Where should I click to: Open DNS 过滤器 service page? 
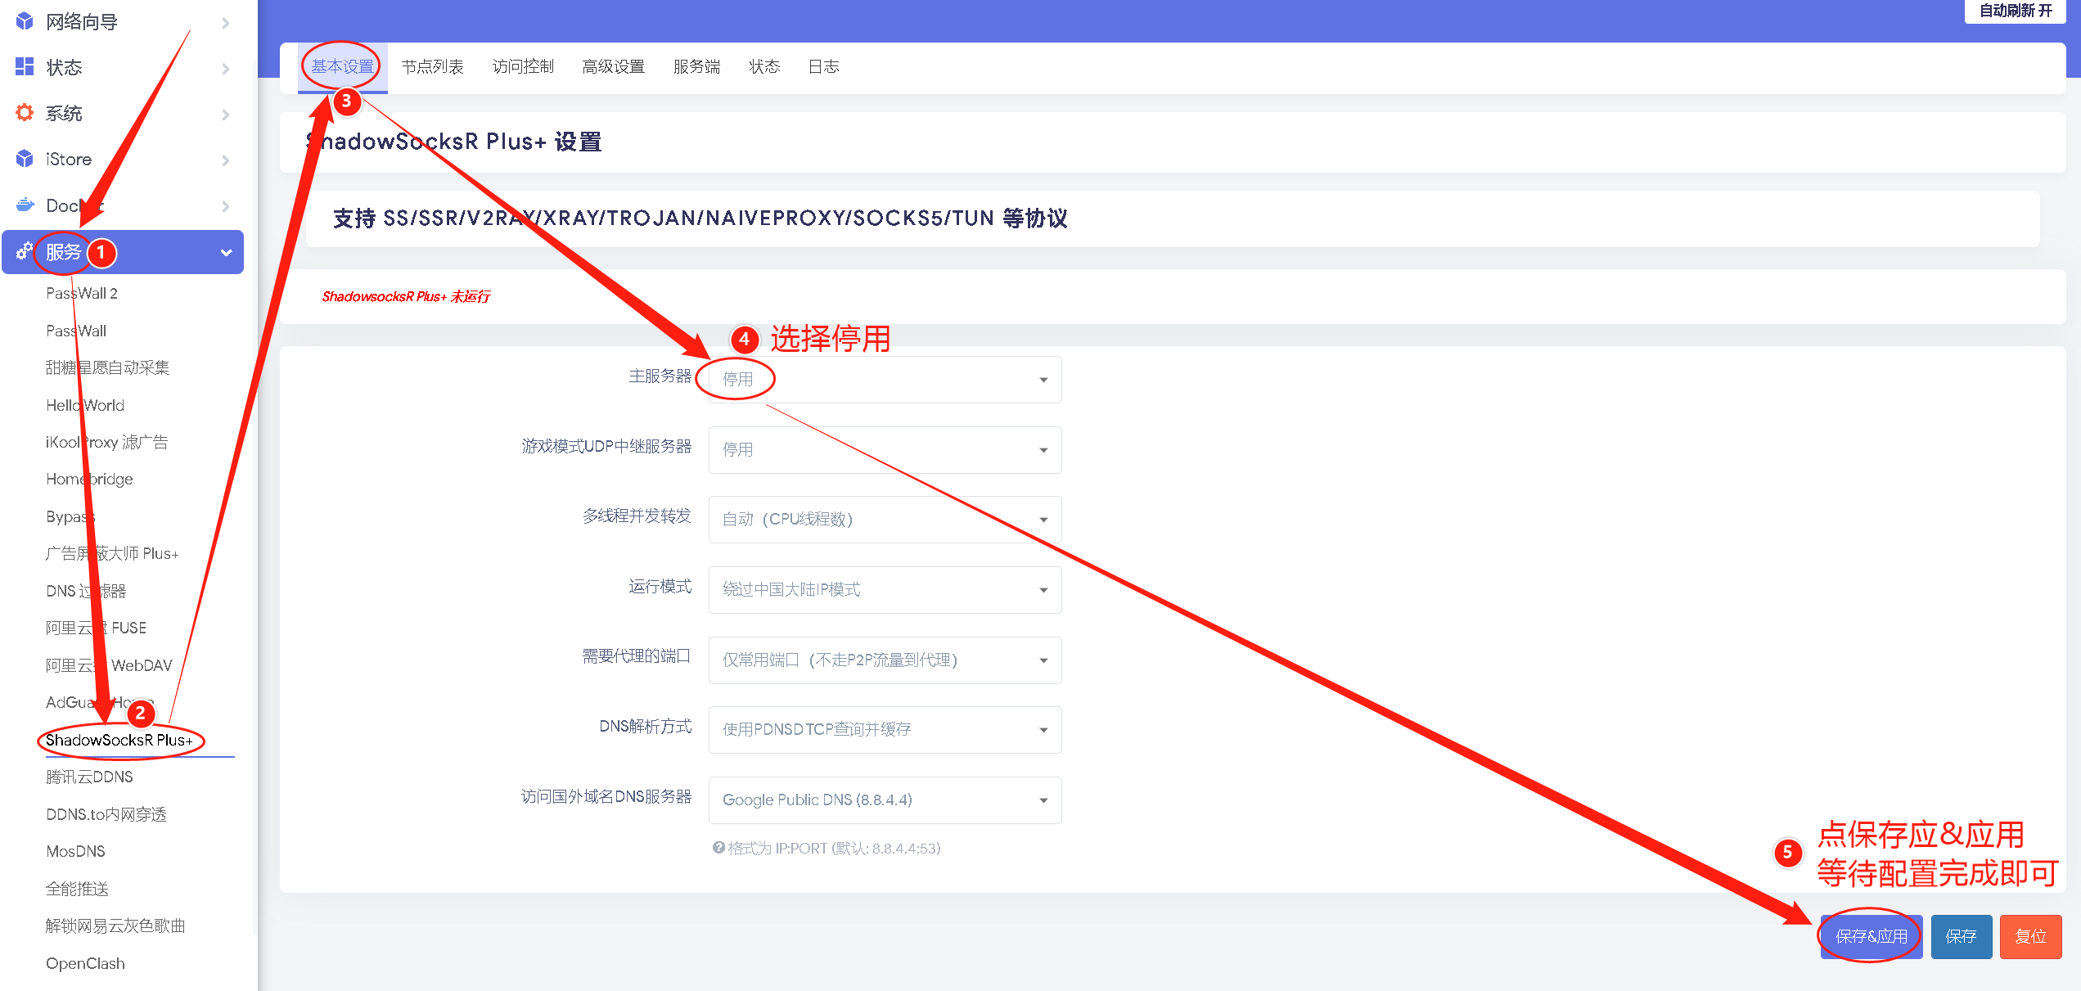pyautogui.click(x=86, y=592)
